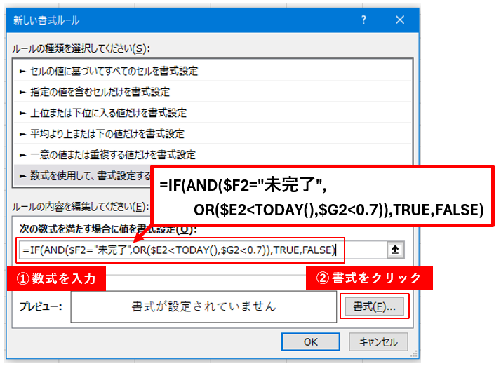501x366 pixels.
Task: Open the 書式(F)... format button
Action: click(374, 306)
